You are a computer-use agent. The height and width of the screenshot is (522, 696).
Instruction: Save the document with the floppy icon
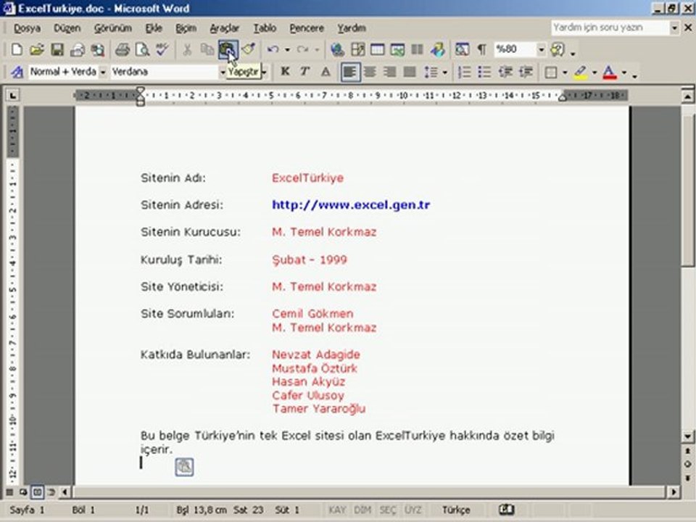57,49
